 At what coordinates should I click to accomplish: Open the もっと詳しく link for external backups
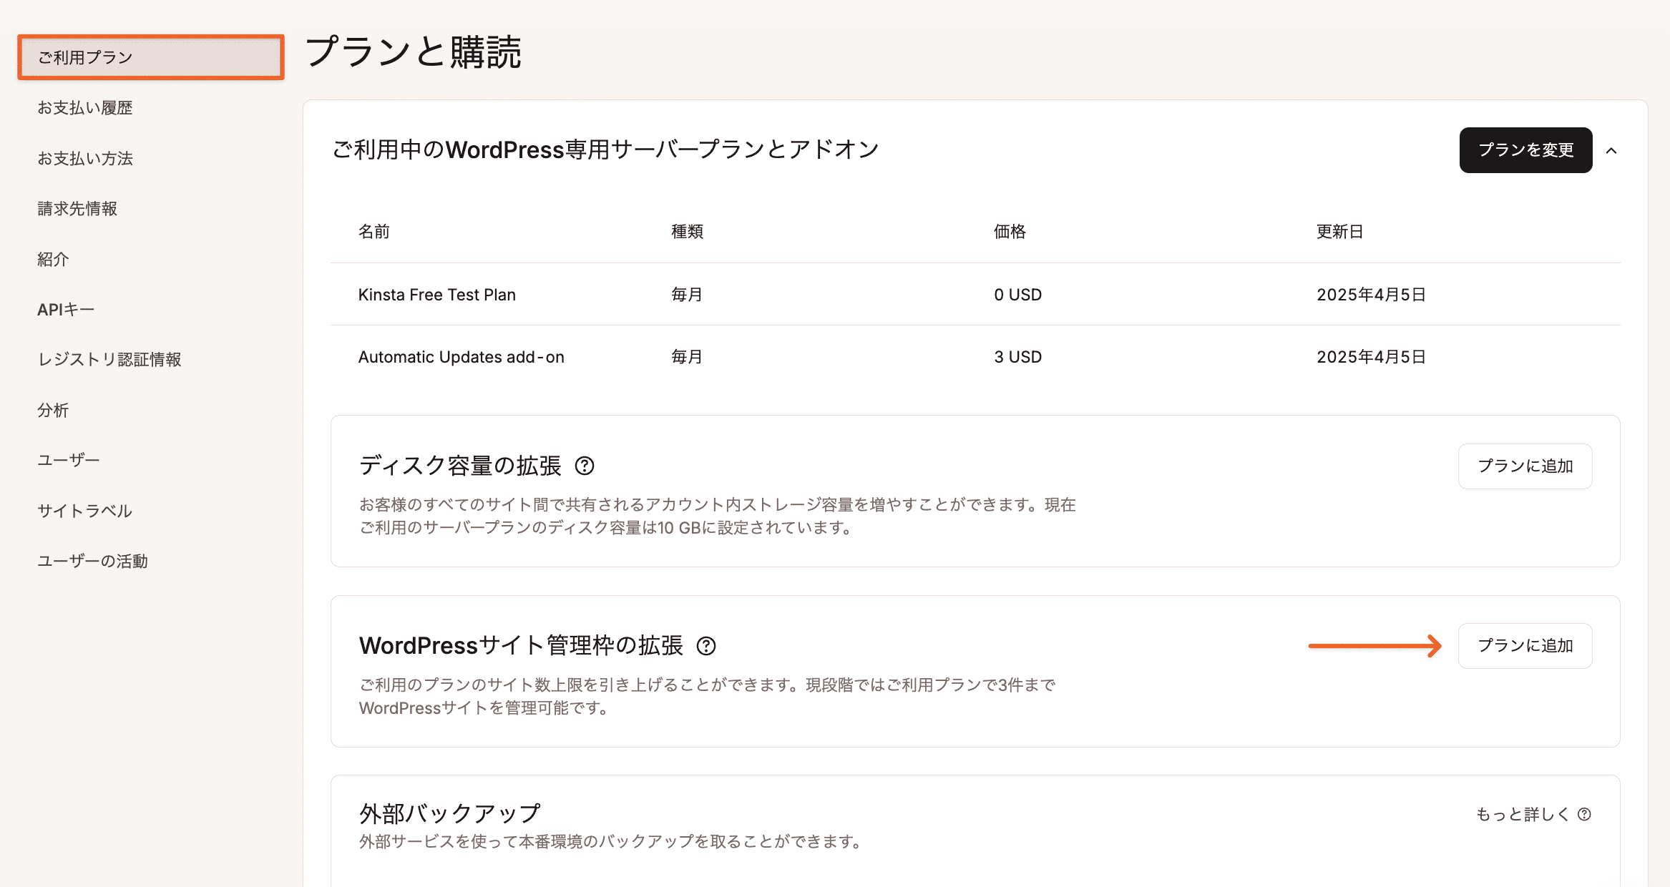[1523, 814]
